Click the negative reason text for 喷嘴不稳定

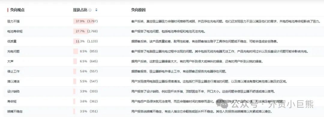[202, 111]
